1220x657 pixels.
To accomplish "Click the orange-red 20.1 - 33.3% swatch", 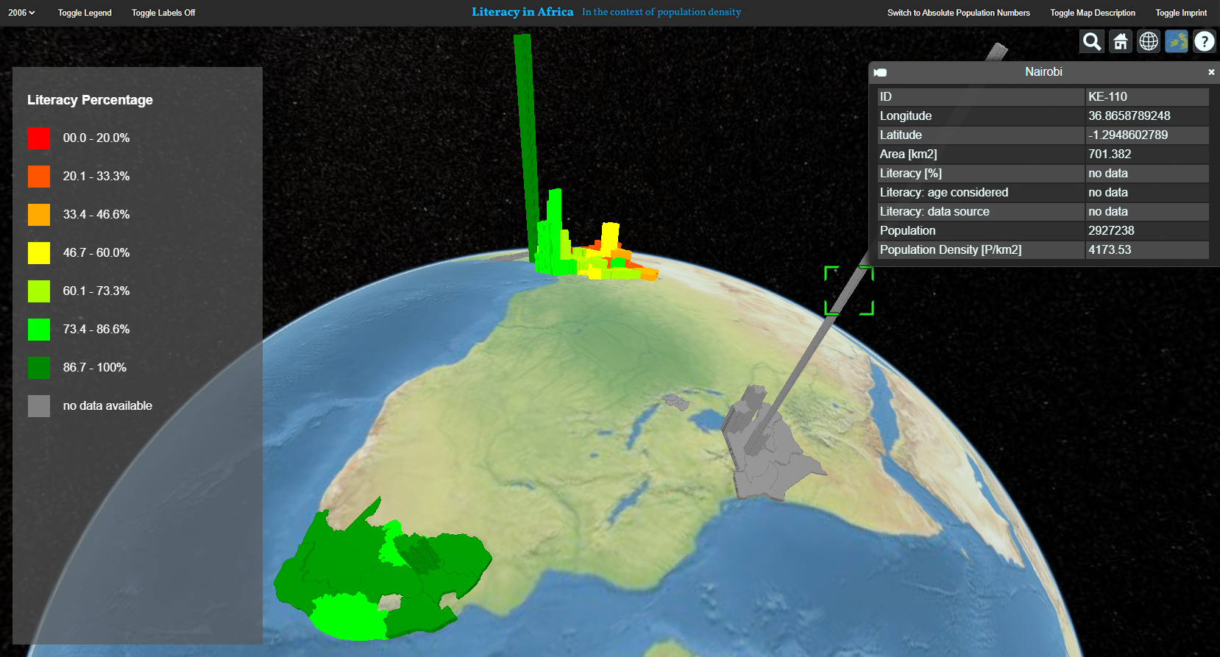I will tap(39, 177).
